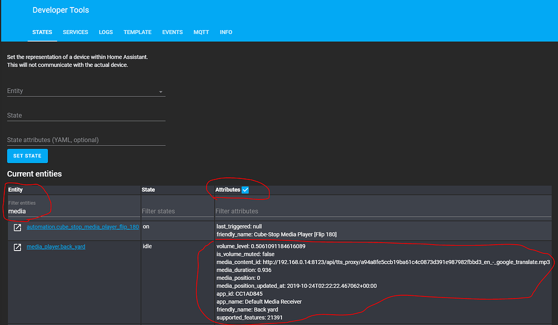
Task: Uncheck the Attributes column checkbox
Action: 245,190
